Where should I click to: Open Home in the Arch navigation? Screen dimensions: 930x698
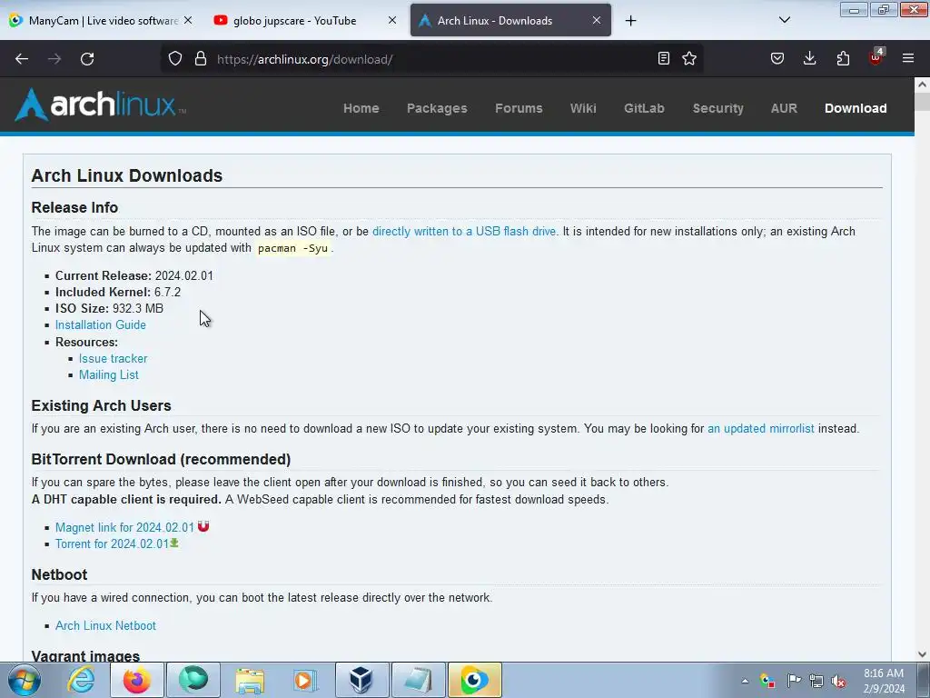(x=361, y=108)
